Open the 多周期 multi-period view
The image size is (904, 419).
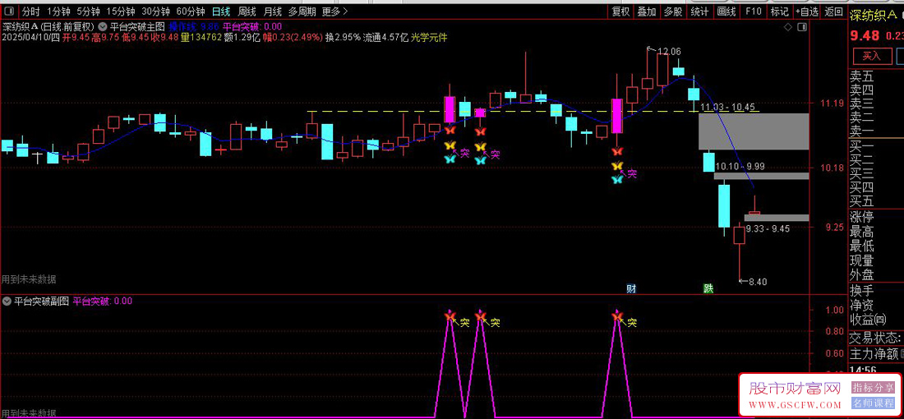tap(302, 12)
